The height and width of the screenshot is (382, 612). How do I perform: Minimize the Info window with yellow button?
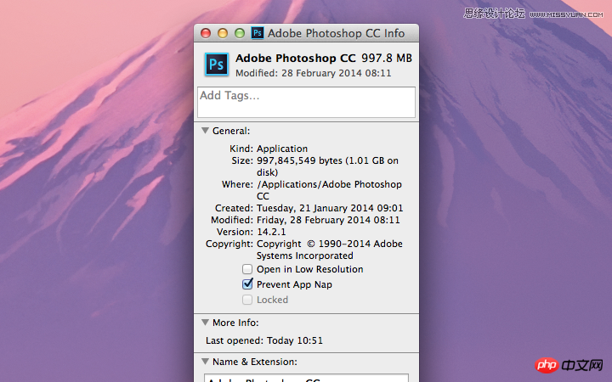[223, 33]
